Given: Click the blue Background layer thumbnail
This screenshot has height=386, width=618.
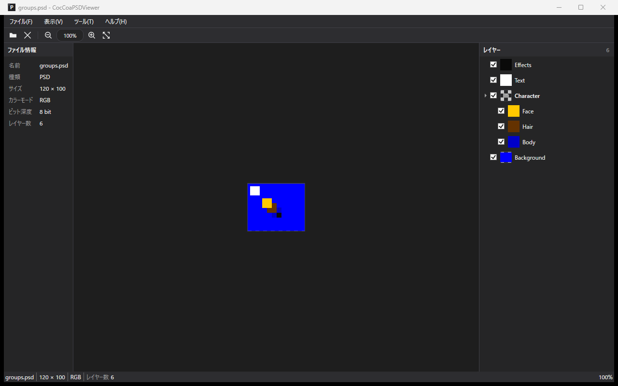Looking at the screenshot, I should click(506, 157).
